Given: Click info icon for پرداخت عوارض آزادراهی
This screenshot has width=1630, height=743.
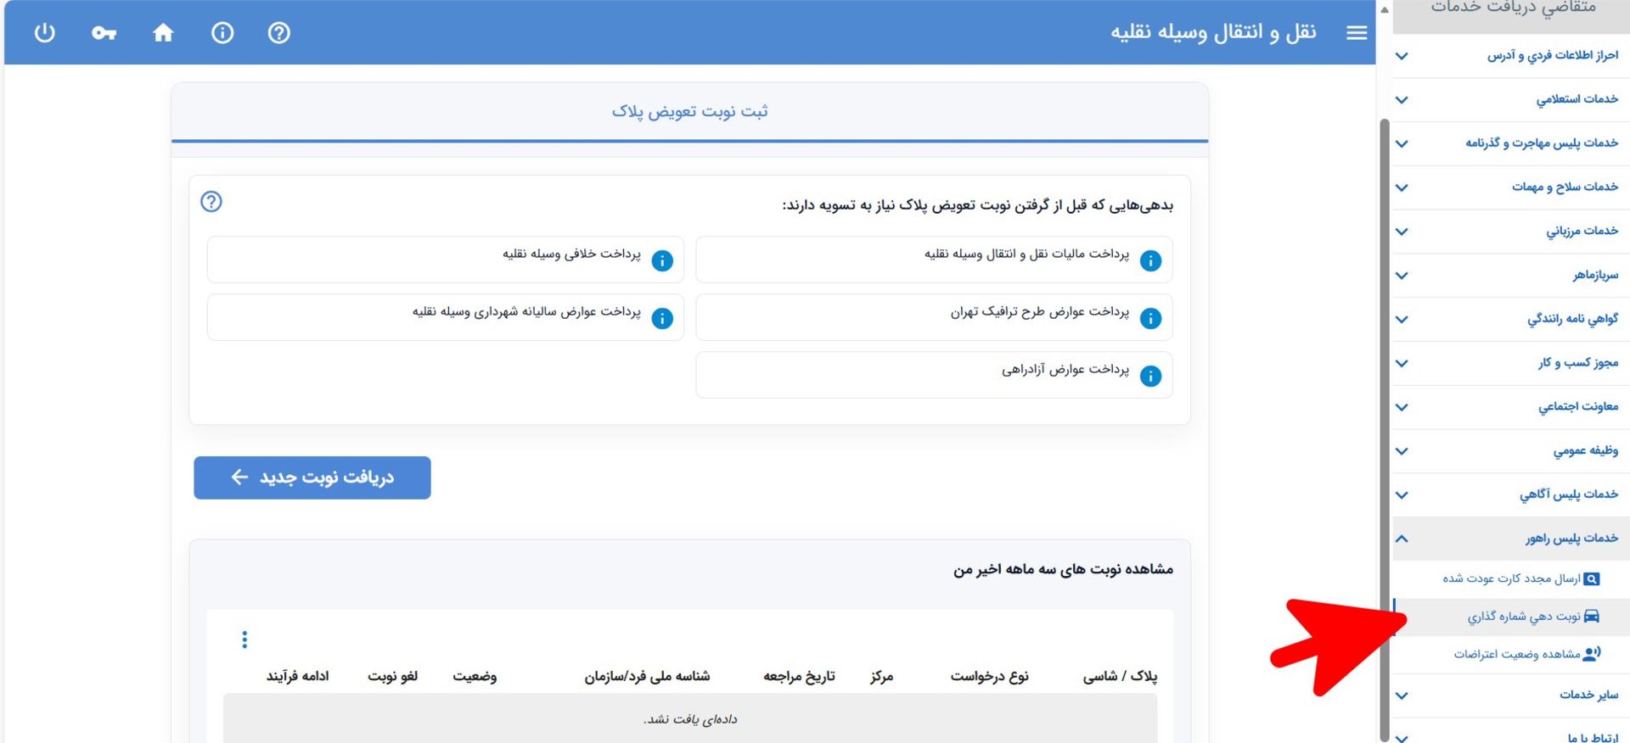Looking at the screenshot, I should pyautogui.click(x=1150, y=376).
